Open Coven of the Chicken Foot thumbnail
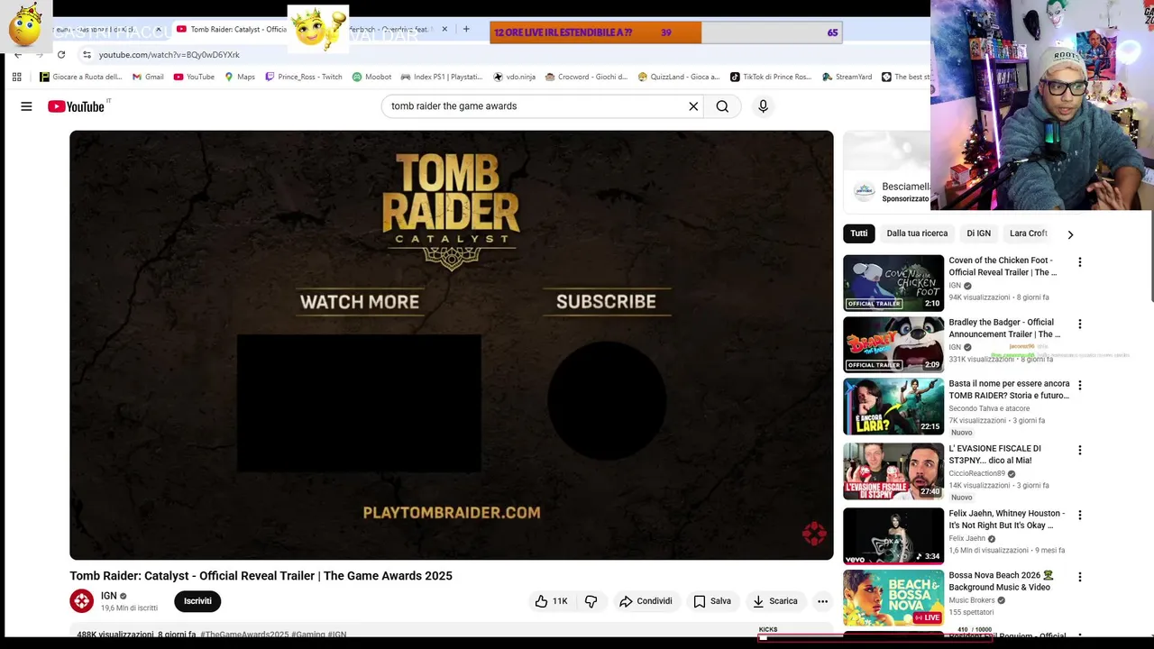 click(x=893, y=283)
